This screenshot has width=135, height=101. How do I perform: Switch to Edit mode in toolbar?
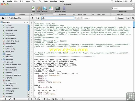click(x=39, y=9)
